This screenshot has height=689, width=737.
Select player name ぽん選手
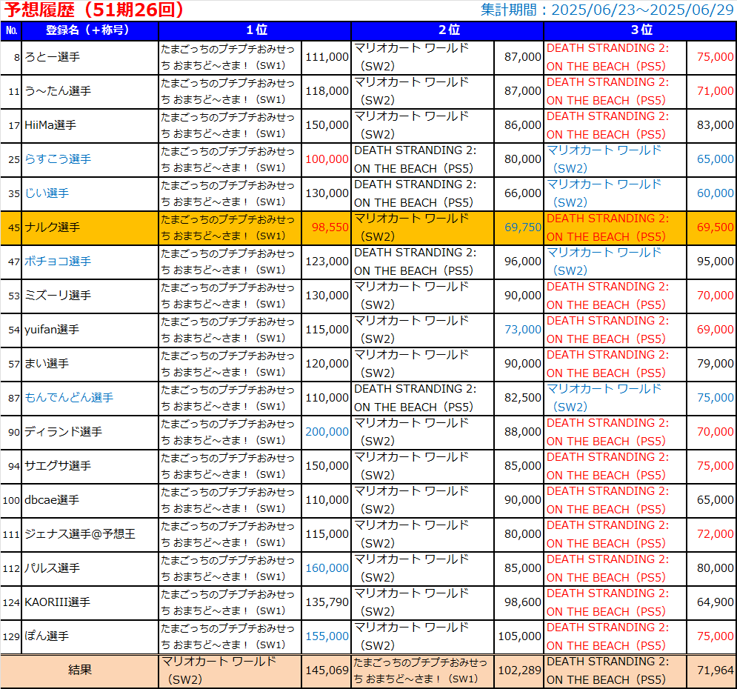pos(47,636)
